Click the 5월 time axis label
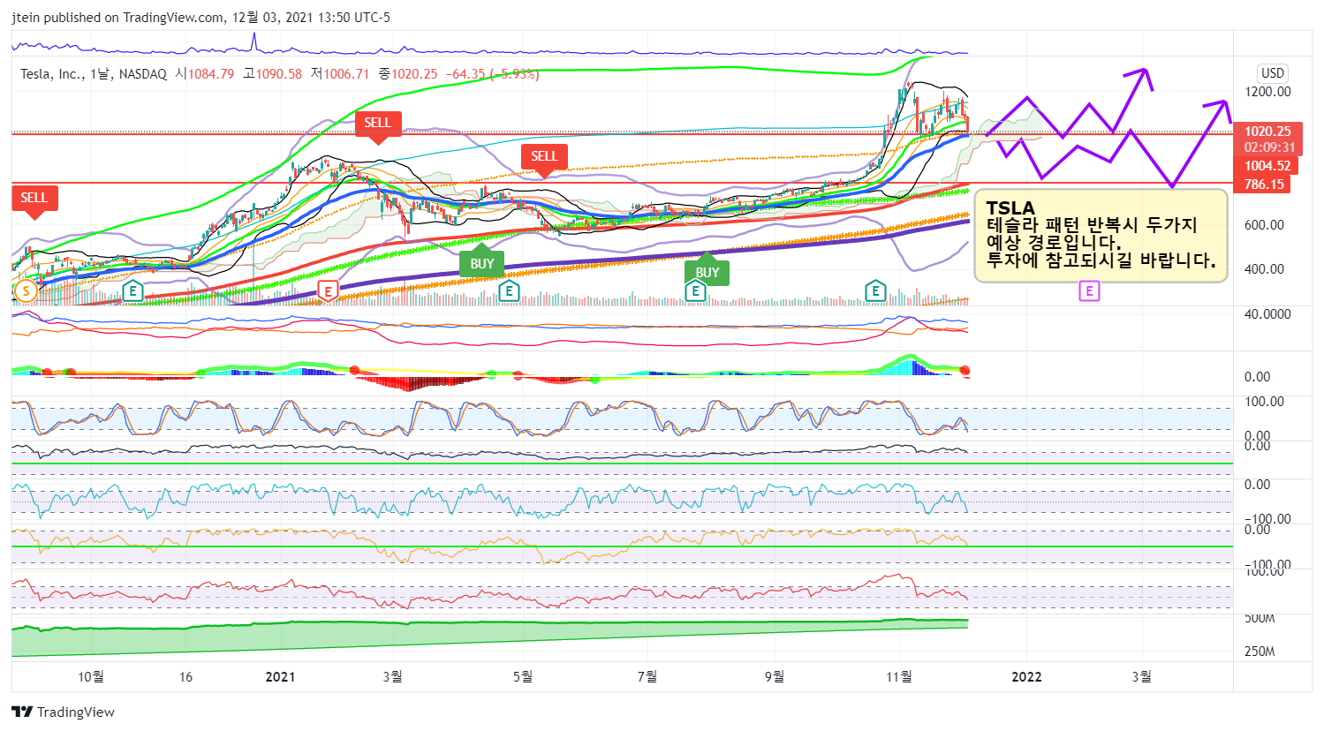 523,676
